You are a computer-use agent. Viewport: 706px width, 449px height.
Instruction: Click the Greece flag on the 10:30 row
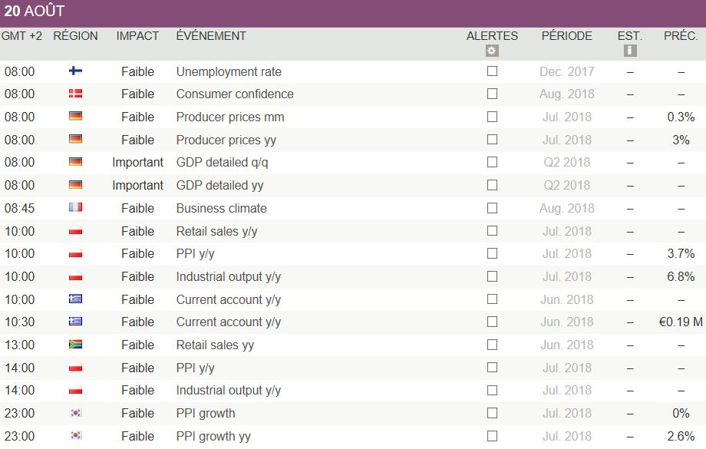[x=75, y=322]
